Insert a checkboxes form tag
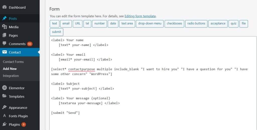 pyautogui.click(x=174, y=23)
